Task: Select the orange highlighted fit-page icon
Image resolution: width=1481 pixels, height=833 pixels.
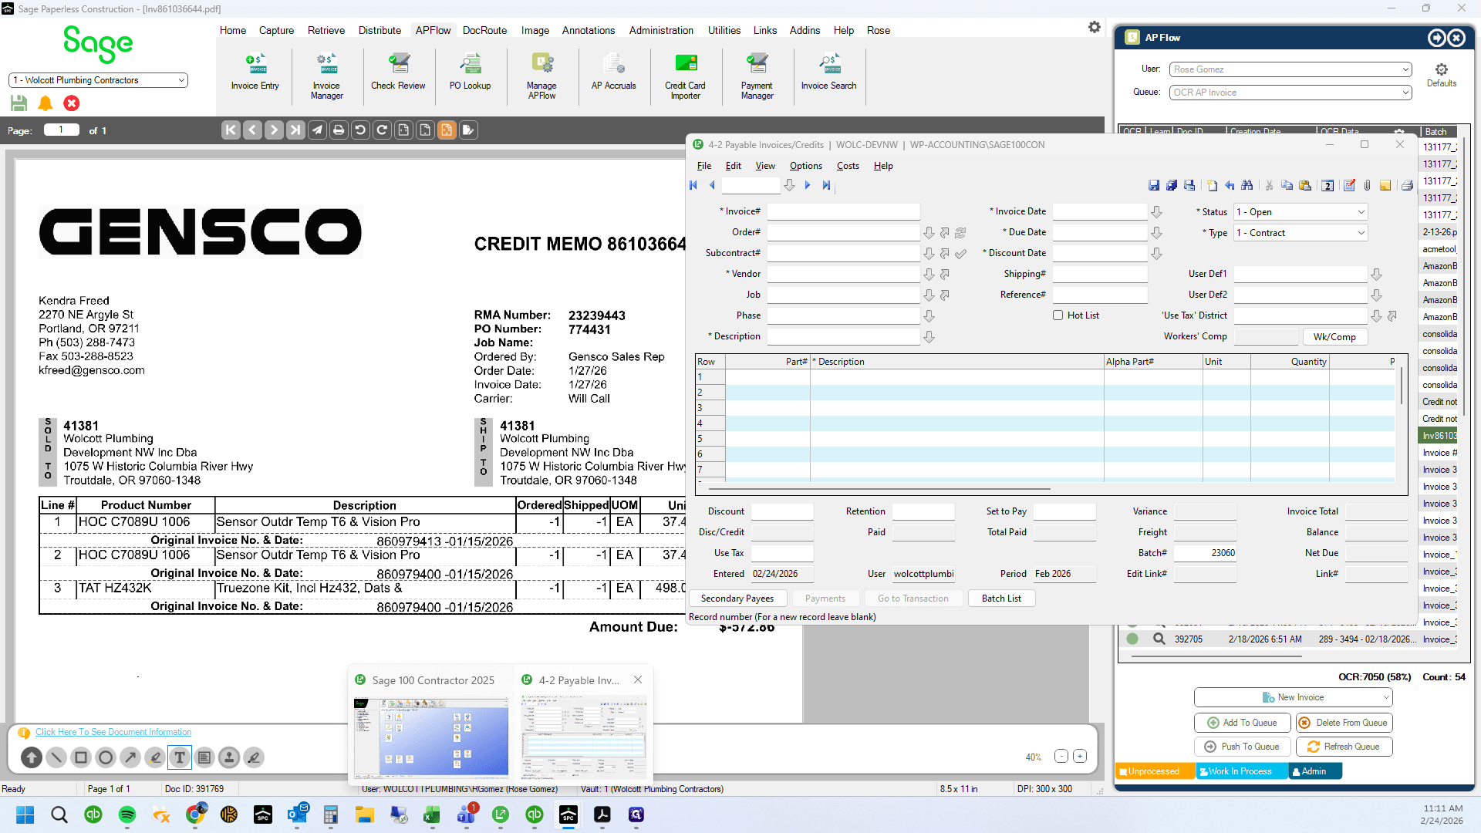Action: (447, 130)
